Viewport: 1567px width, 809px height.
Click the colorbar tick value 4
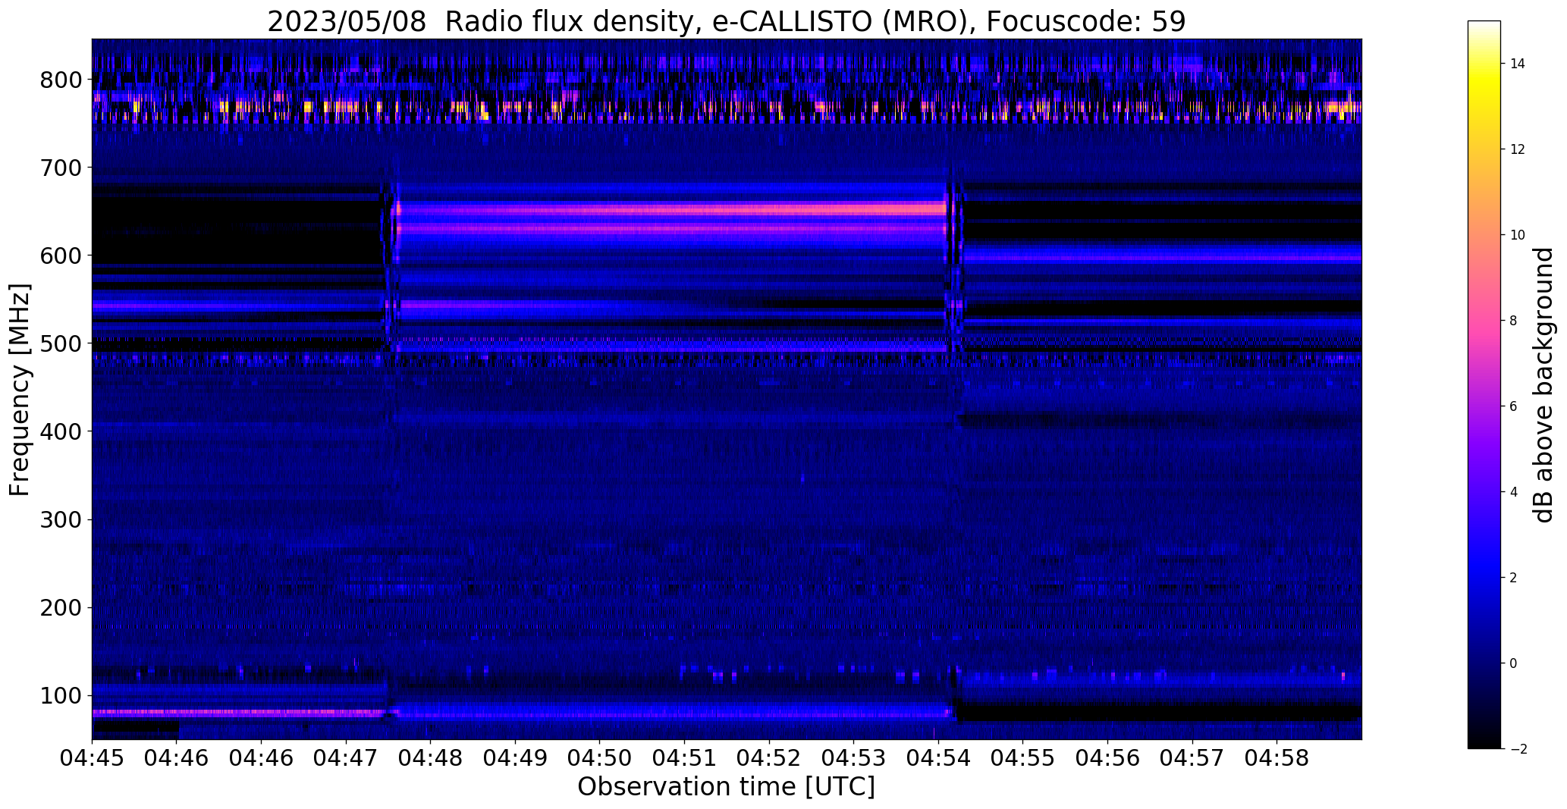coord(1514,492)
